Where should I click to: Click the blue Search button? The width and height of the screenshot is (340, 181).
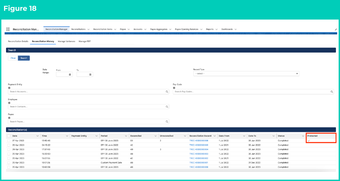pos(24,58)
